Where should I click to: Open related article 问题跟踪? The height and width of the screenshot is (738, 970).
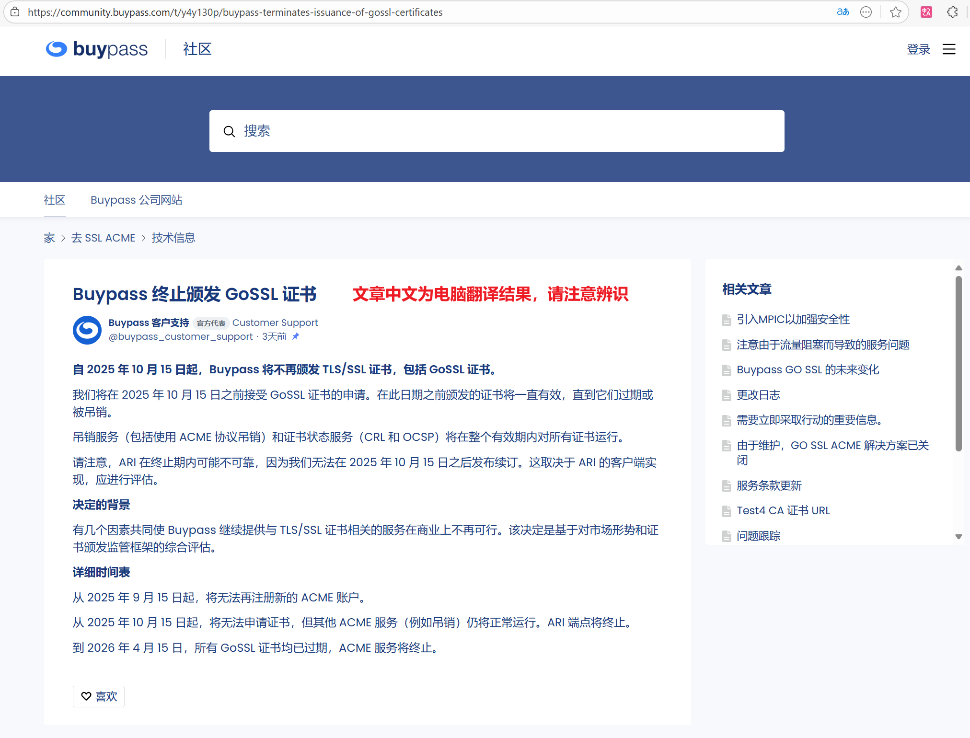point(758,536)
